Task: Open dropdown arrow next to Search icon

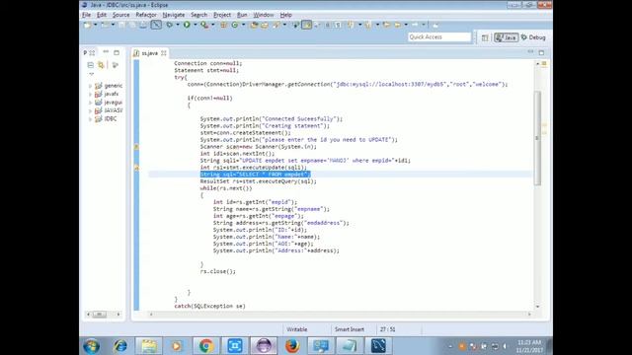Action: (x=284, y=25)
